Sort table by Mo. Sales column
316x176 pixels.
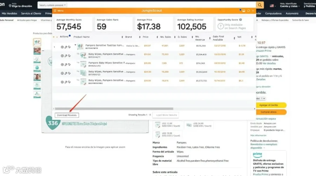coord(165,37)
